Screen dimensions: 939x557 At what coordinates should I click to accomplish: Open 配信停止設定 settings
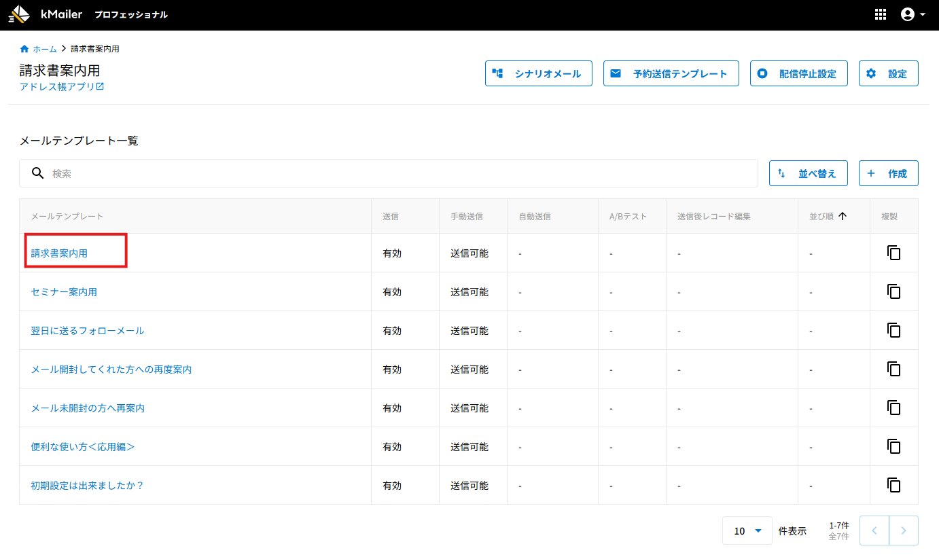click(798, 73)
